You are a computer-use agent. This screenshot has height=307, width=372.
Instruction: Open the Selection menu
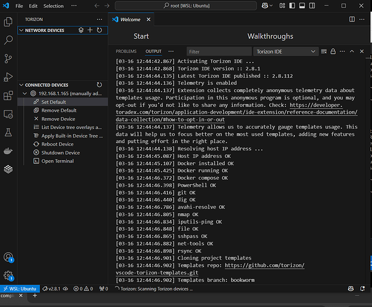(53, 6)
